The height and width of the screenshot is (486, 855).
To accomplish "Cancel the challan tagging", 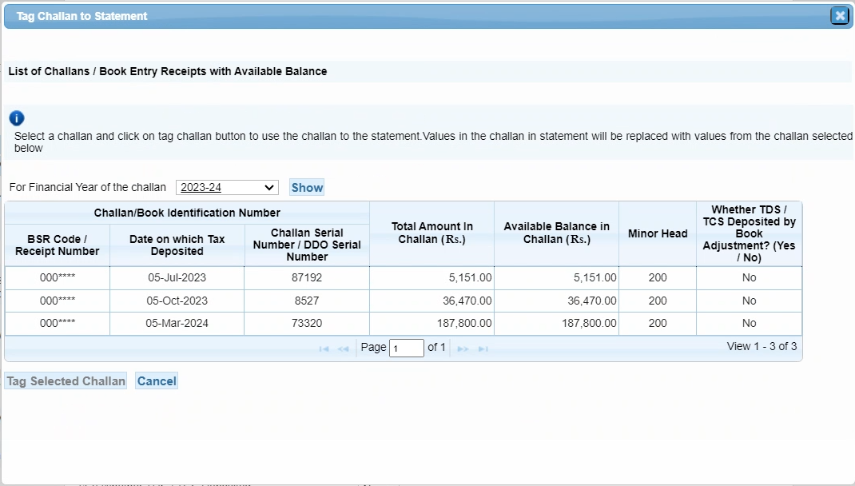I will point(157,381).
